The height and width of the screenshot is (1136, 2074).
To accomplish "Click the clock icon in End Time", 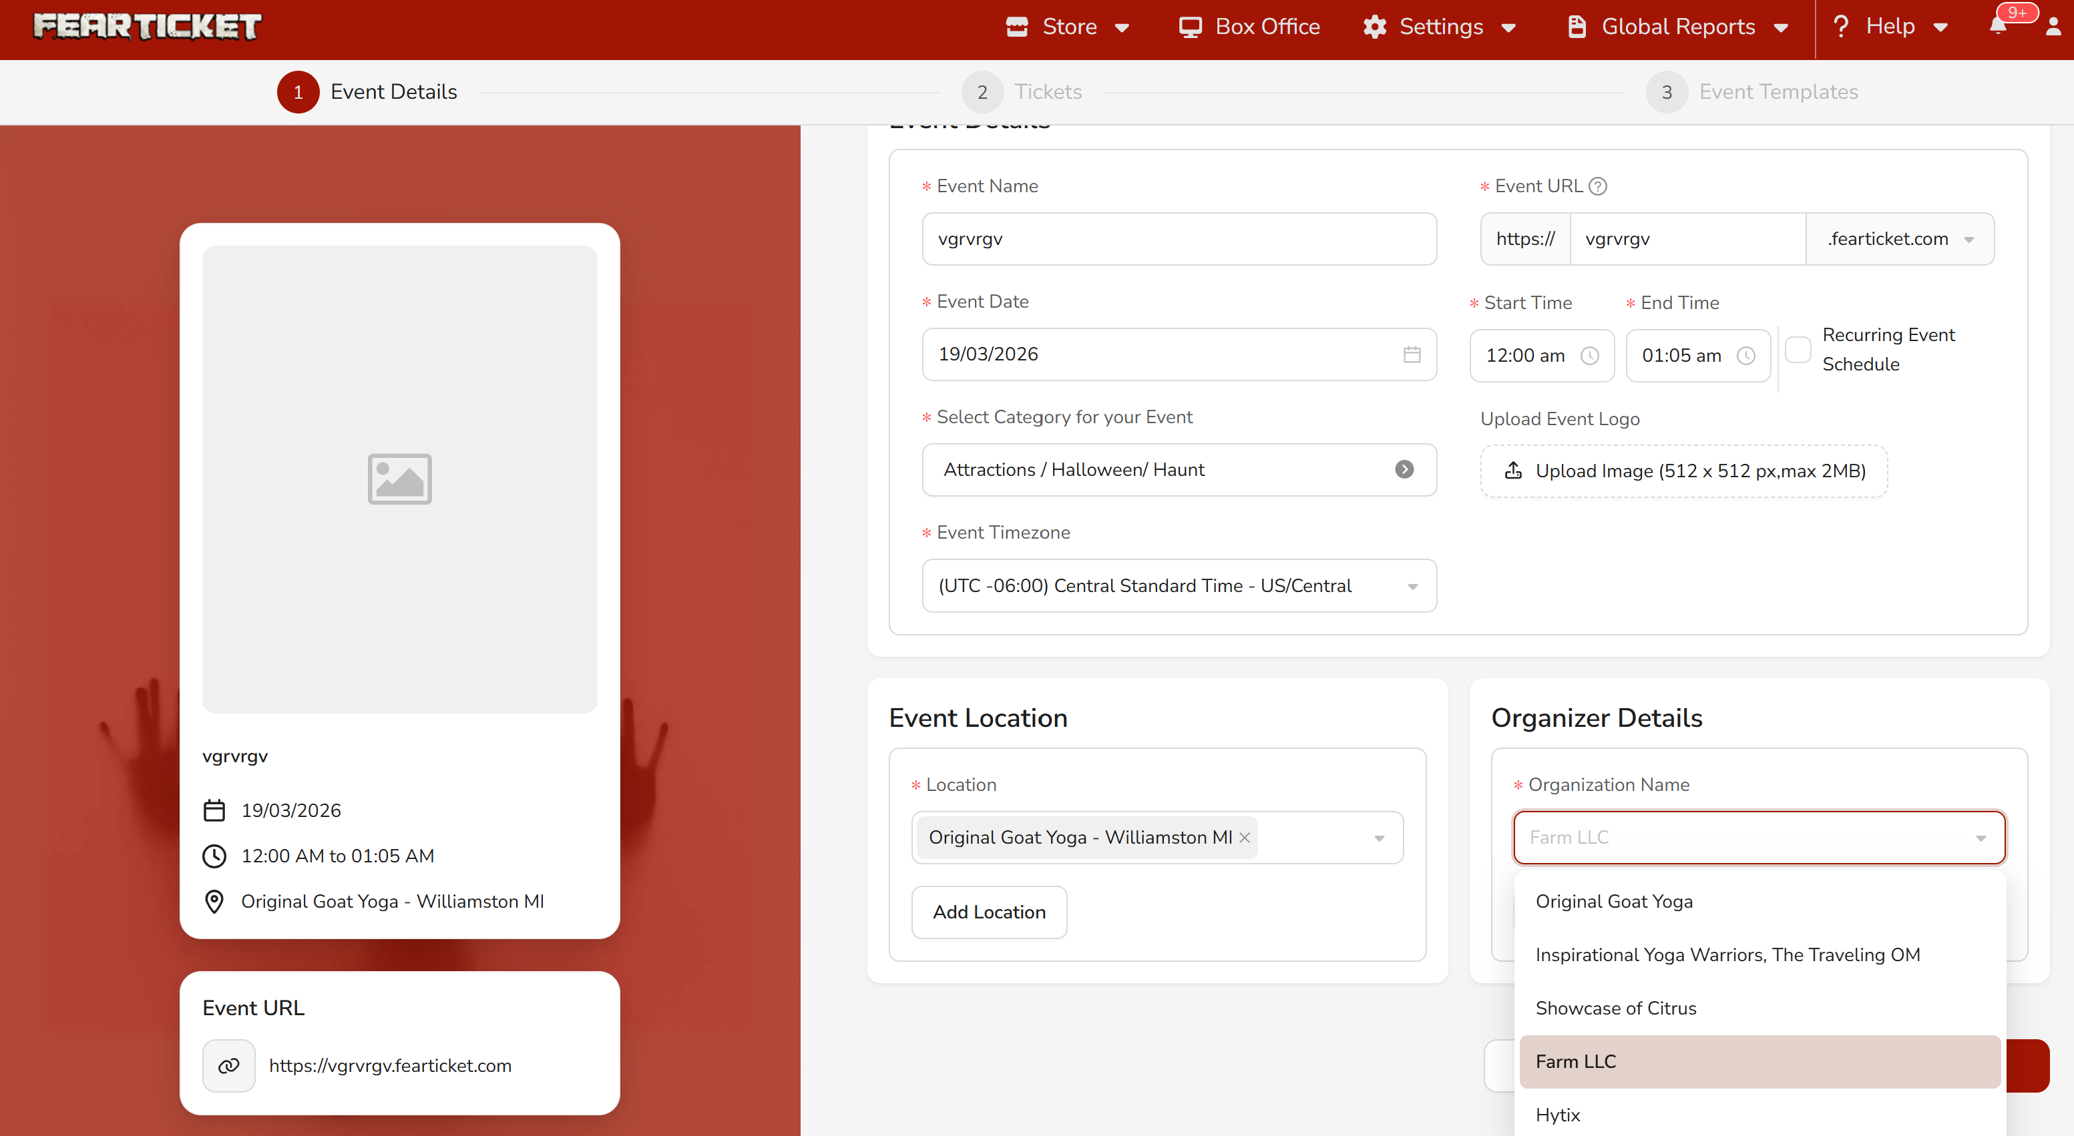I will [1745, 356].
